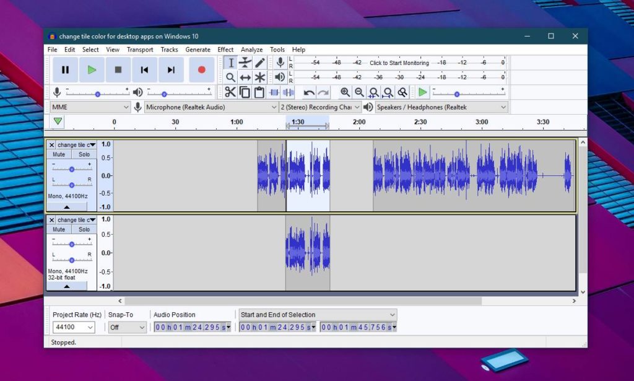Image resolution: width=634 pixels, height=381 pixels.
Task: Open the Snap-To dropdown
Action: 127,327
